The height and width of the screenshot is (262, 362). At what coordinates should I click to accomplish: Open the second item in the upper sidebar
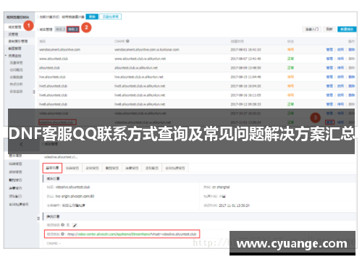point(13,34)
